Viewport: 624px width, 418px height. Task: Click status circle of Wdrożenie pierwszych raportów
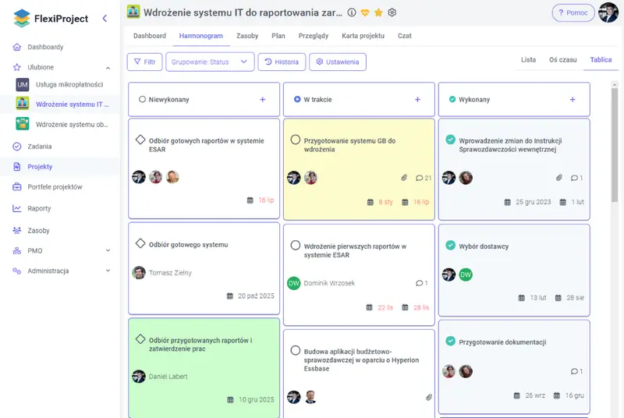(x=296, y=245)
